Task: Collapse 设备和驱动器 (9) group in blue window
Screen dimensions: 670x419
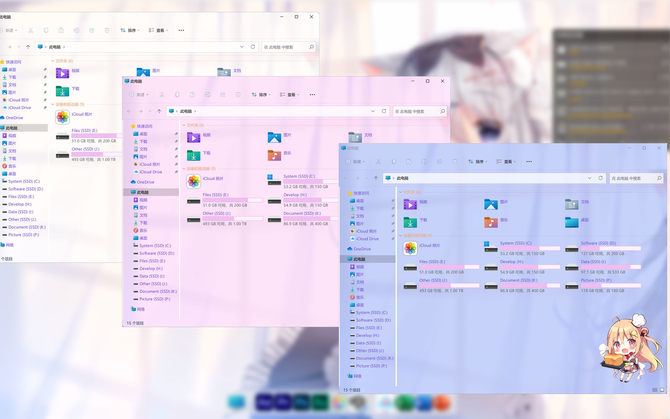Action: pos(401,236)
